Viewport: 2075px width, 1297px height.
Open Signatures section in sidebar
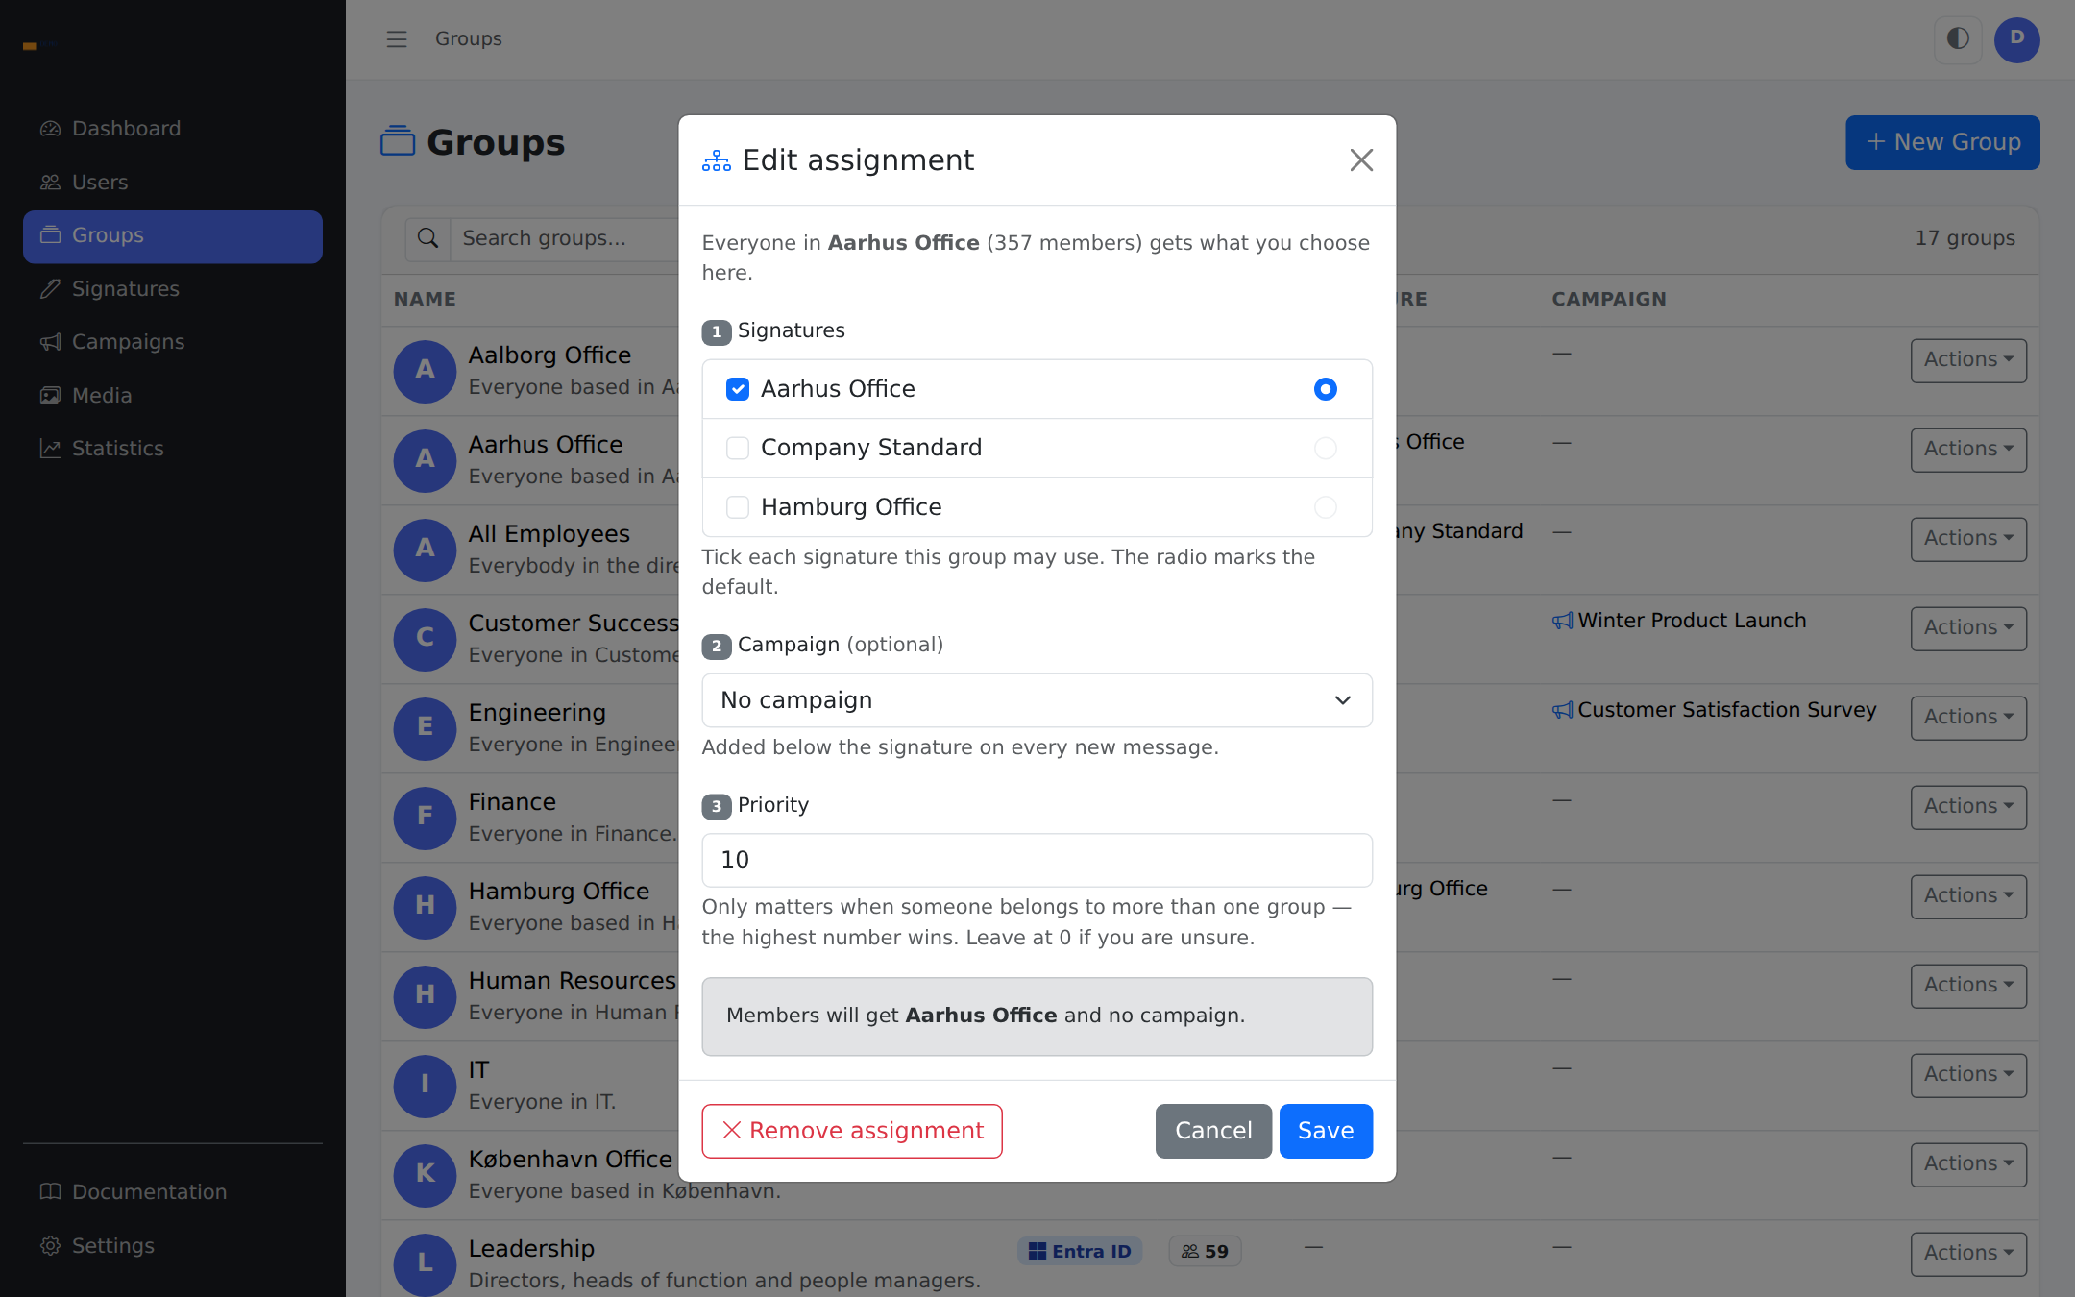pyautogui.click(x=173, y=289)
